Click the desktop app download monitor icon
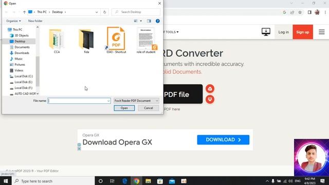Image resolution: width=329 pixels, height=185 pixels. point(266,32)
